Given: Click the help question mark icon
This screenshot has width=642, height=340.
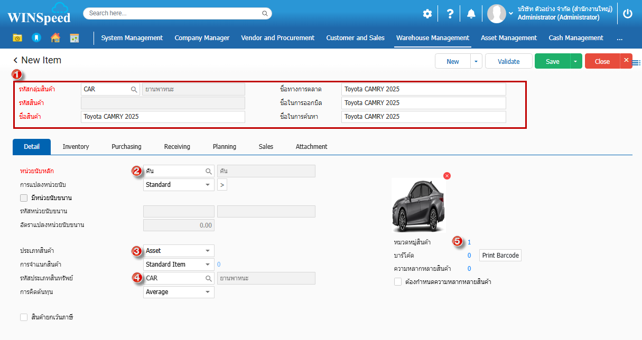Looking at the screenshot, I should (450, 14).
